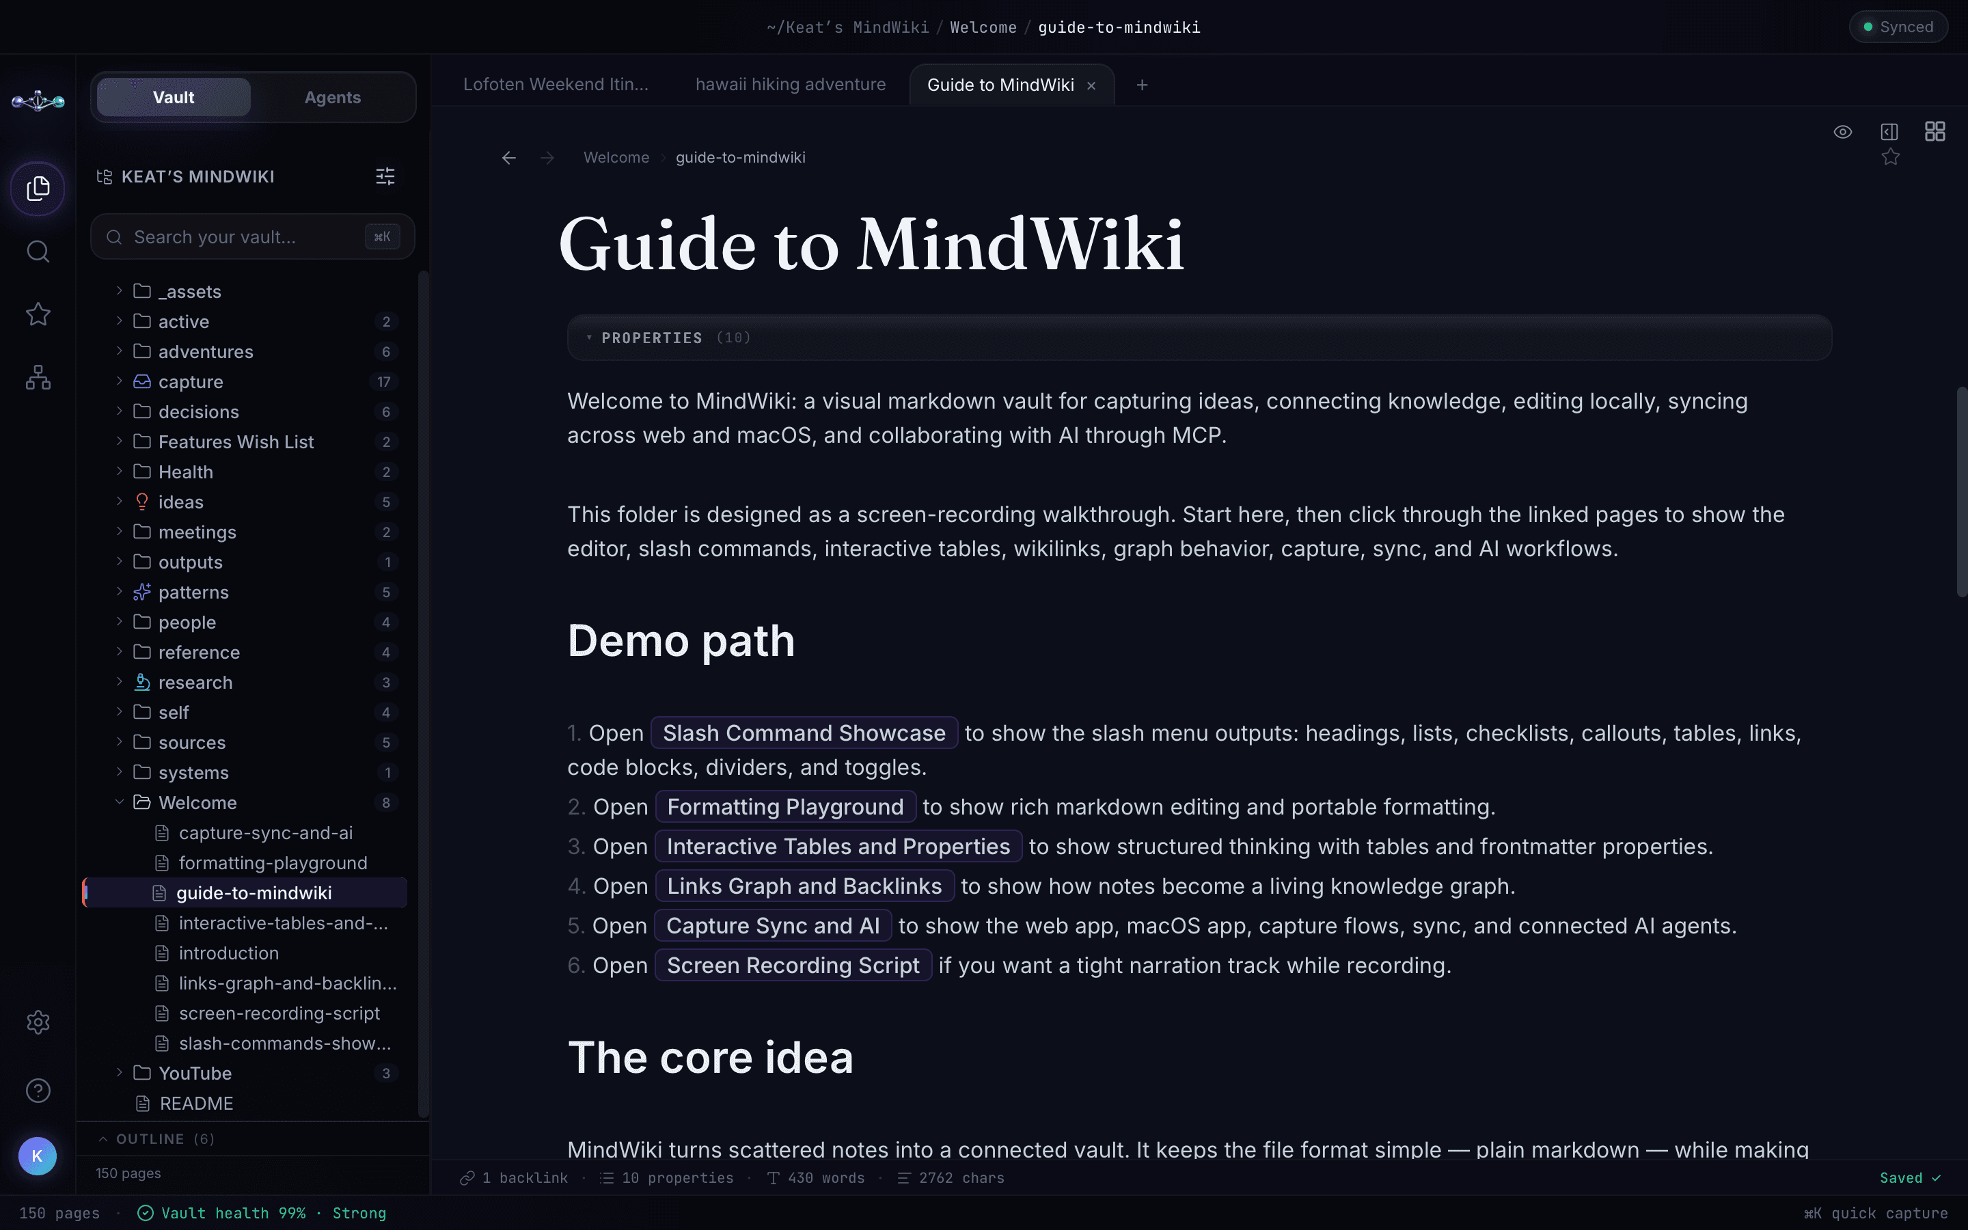Open the MindWiki logo icon
The height and width of the screenshot is (1230, 1968).
pyautogui.click(x=38, y=101)
